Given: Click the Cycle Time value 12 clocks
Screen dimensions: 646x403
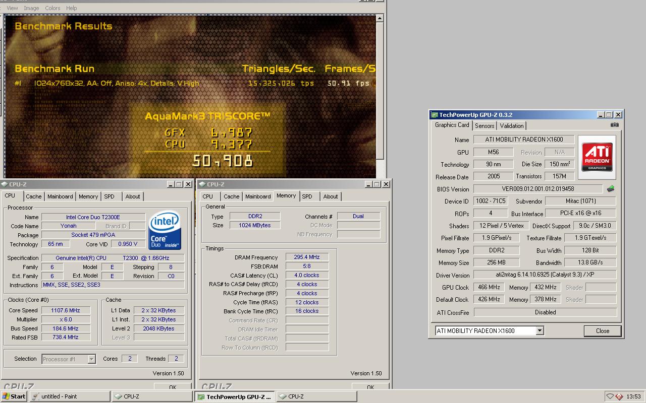Looking at the screenshot, I should coord(307,302).
